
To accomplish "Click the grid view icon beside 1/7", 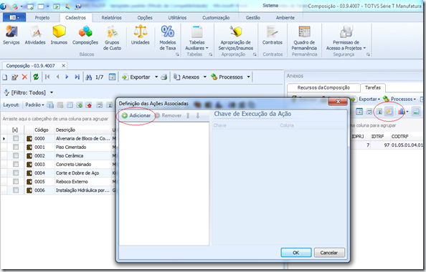I will (x=112, y=77).
